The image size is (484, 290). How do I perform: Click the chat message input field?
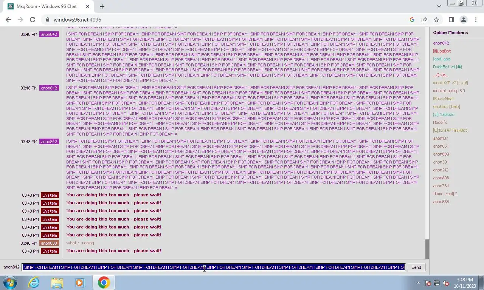(214, 267)
